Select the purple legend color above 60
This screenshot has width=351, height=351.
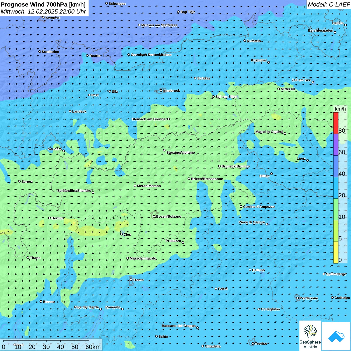tap(336, 145)
